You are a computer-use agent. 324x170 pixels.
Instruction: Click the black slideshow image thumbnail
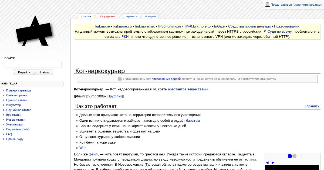coord(292,168)
